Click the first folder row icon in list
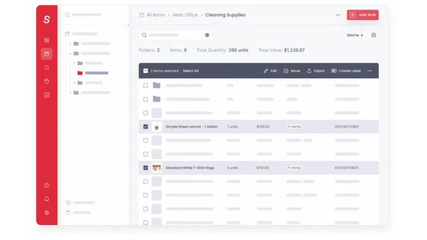The height and width of the screenshot is (240, 427). [157, 85]
